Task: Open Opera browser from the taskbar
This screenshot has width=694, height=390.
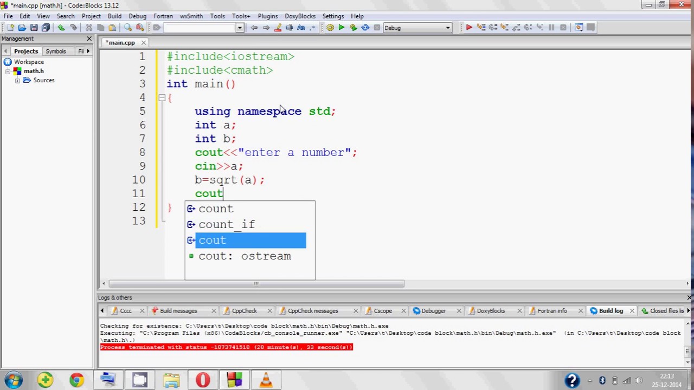Action: click(x=203, y=380)
